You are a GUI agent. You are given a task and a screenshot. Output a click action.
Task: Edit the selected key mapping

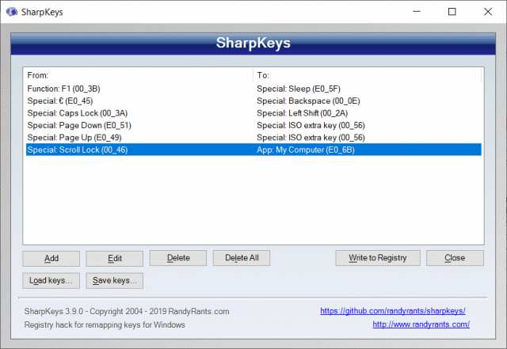coord(114,258)
